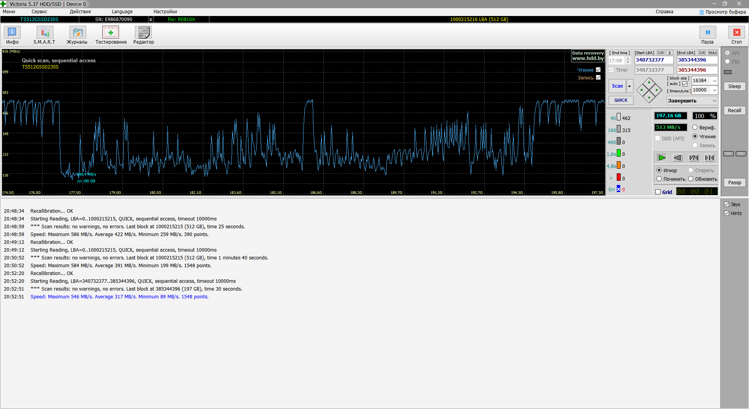The image size is (749, 409).
Task: Toggle the auto block size checkbox
Action: 685,84
